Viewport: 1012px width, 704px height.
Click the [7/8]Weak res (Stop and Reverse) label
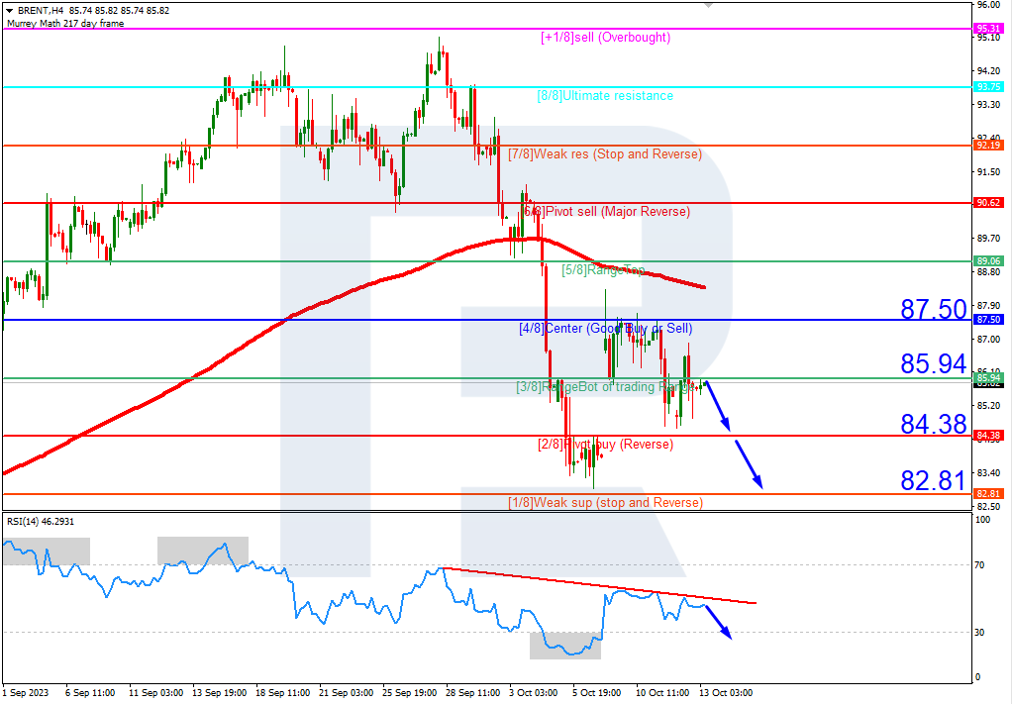pyautogui.click(x=604, y=154)
